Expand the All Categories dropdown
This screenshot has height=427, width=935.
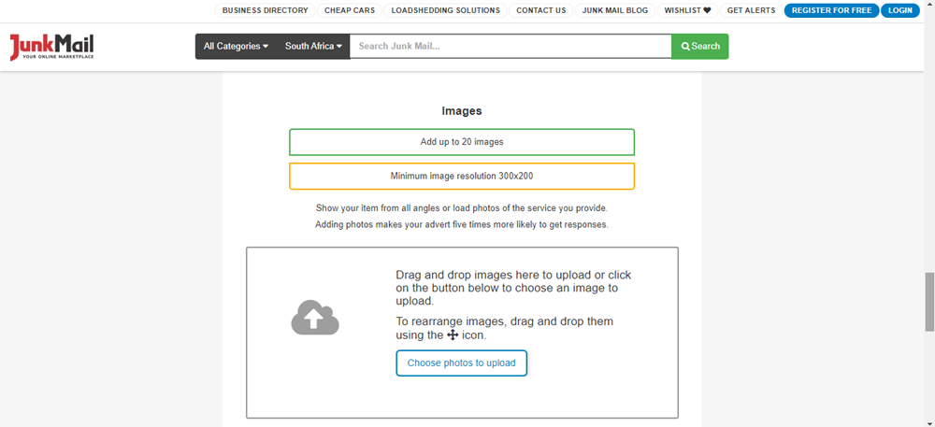click(x=236, y=47)
